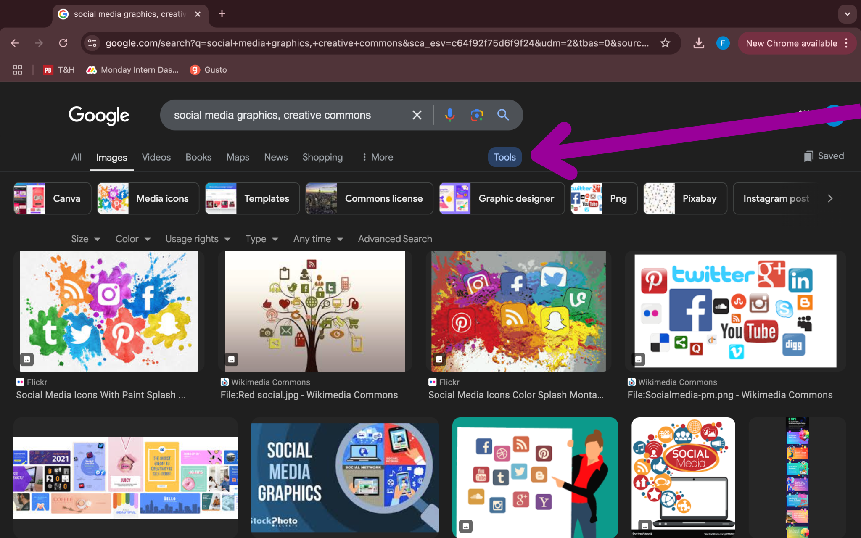This screenshot has height=538, width=861.
Task: Open Color Splash Montage Flickr image
Action: (x=518, y=311)
